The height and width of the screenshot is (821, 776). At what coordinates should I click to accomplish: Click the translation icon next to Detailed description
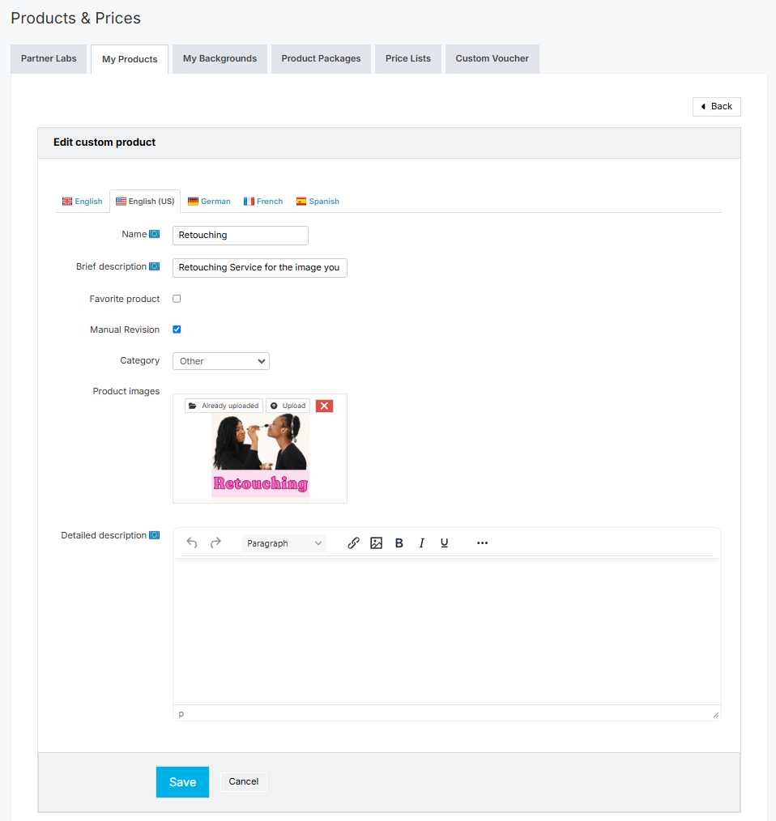pos(154,535)
